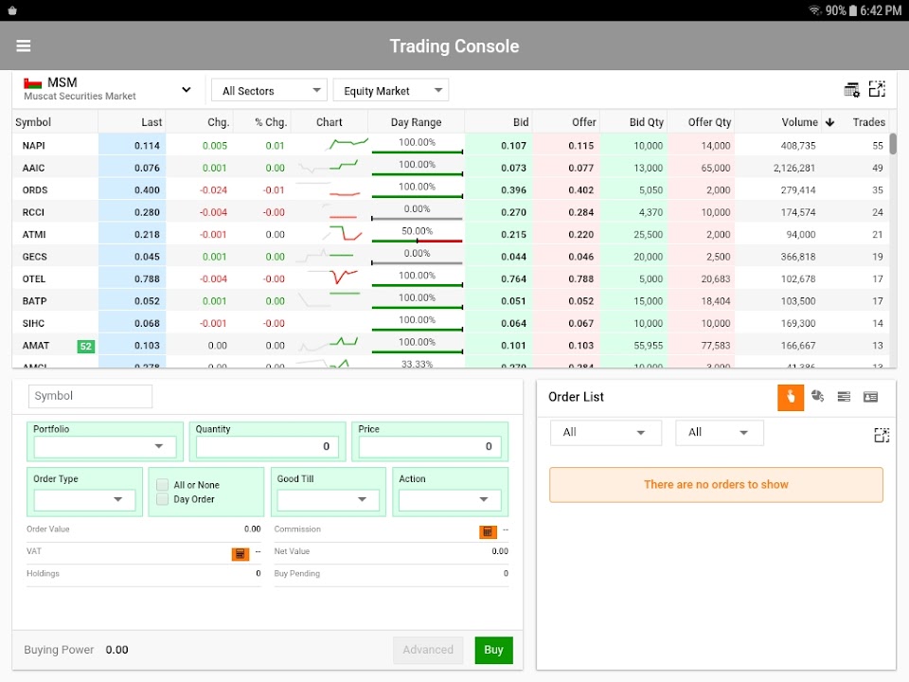
Task: Sort the table by Volume column header
Action: [x=799, y=122]
